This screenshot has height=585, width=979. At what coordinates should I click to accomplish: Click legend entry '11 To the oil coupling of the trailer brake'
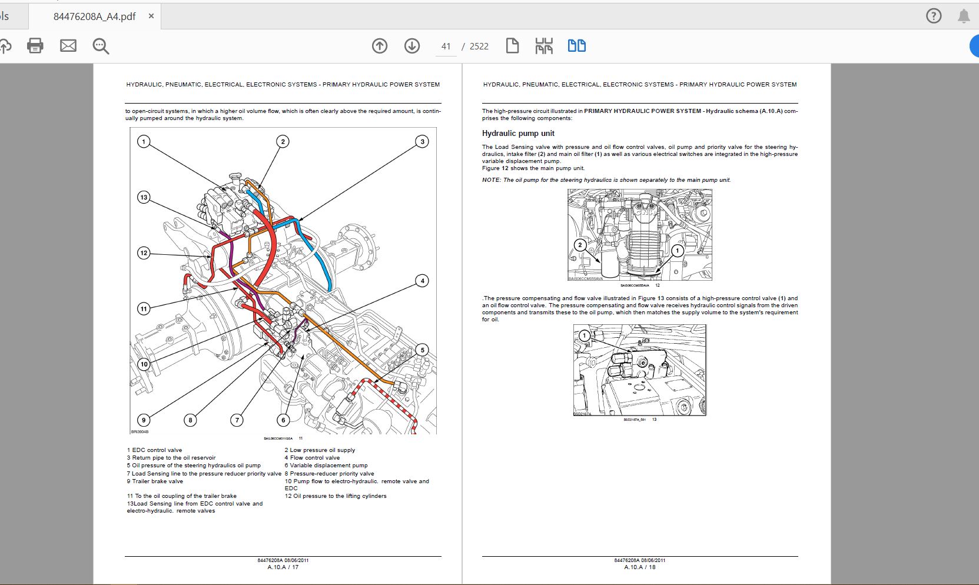point(182,496)
